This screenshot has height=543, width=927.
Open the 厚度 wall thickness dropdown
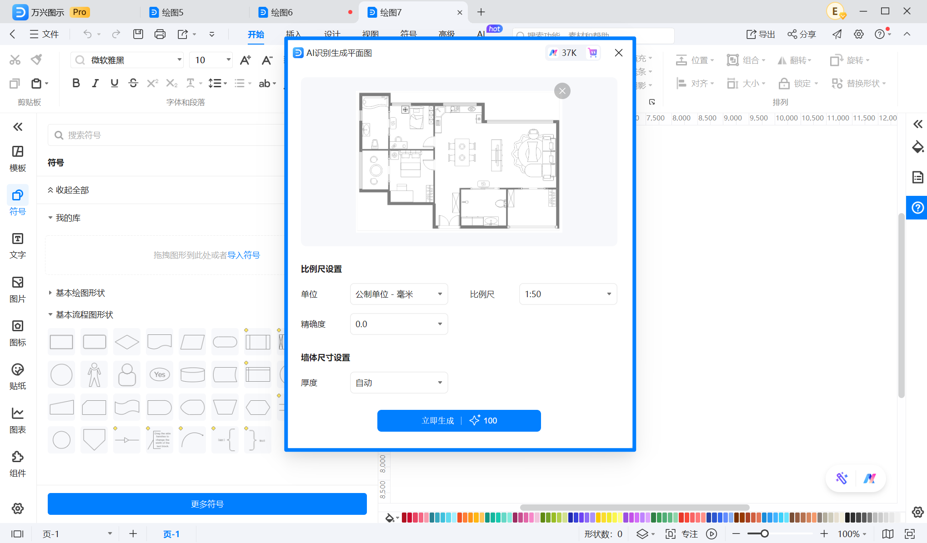pos(399,383)
